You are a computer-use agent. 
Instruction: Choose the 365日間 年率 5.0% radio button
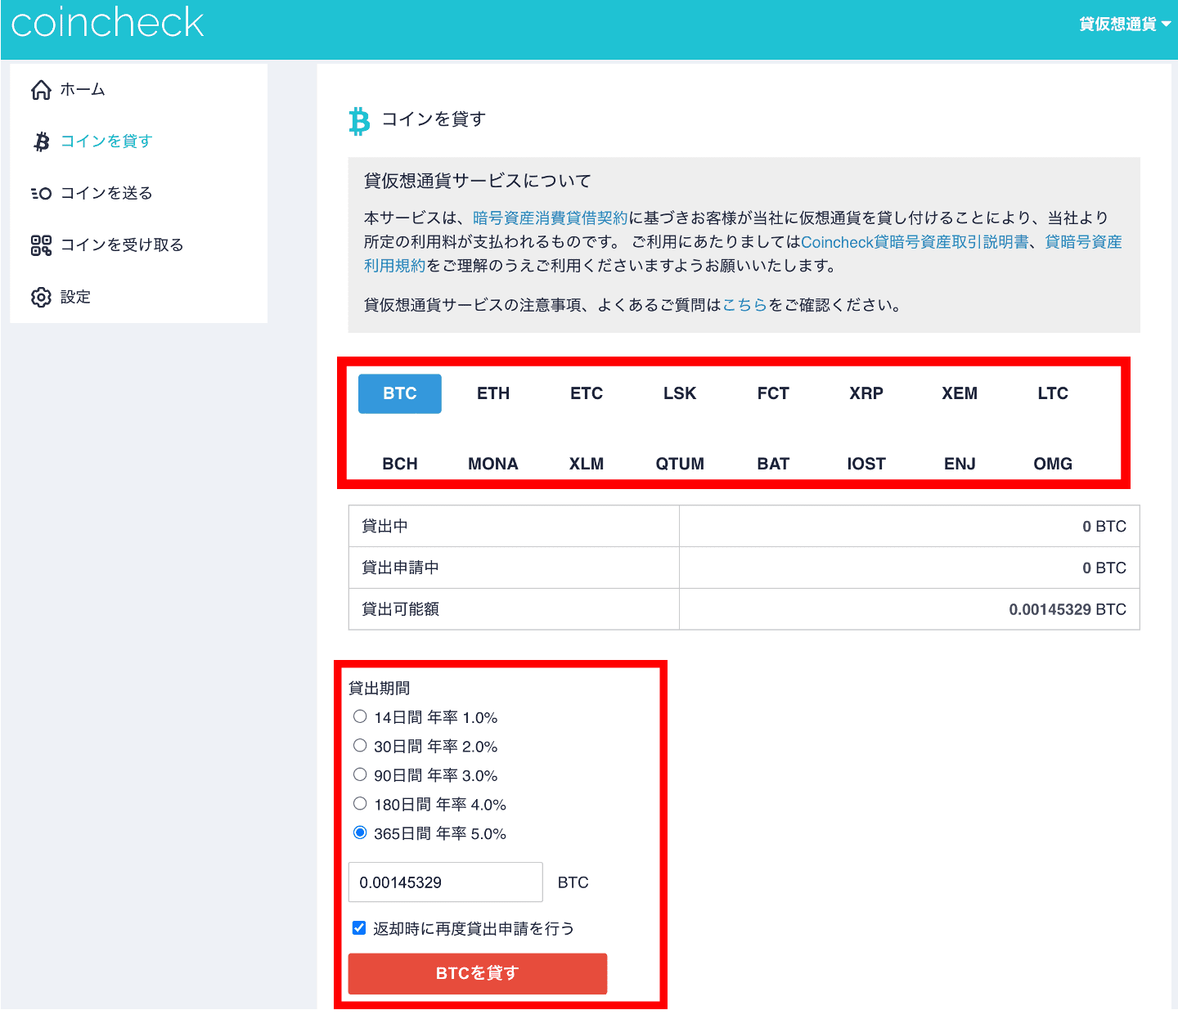(360, 833)
